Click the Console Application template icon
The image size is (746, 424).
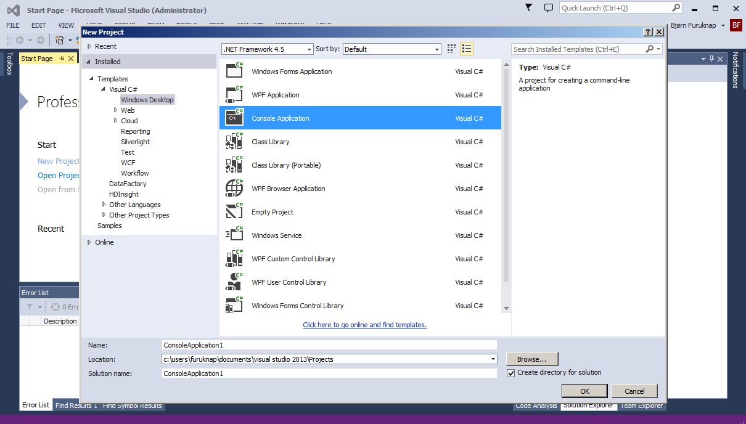(x=234, y=118)
